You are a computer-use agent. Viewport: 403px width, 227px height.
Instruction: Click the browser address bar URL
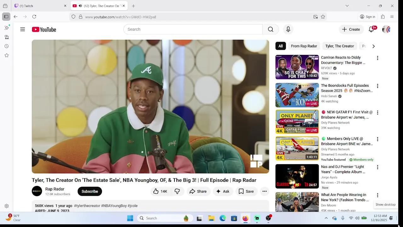tap(121, 17)
